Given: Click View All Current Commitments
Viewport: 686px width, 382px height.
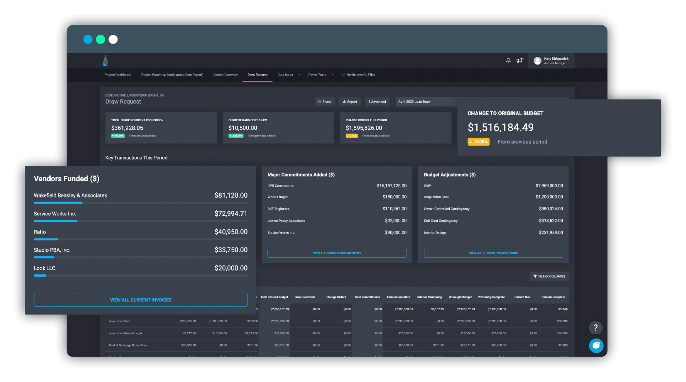Looking at the screenshot, I should pyautogui.click(x=337, y=253).
